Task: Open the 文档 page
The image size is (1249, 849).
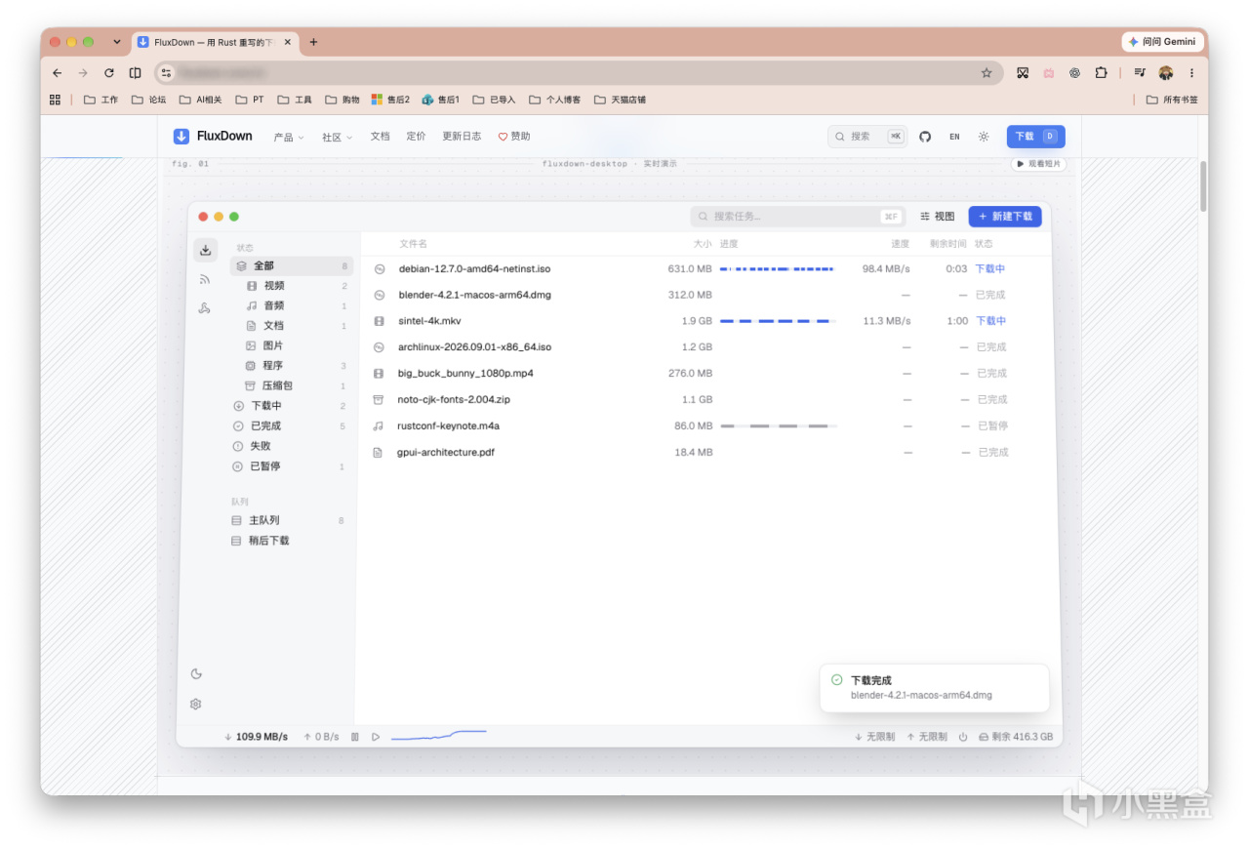Action: (380, 137)
